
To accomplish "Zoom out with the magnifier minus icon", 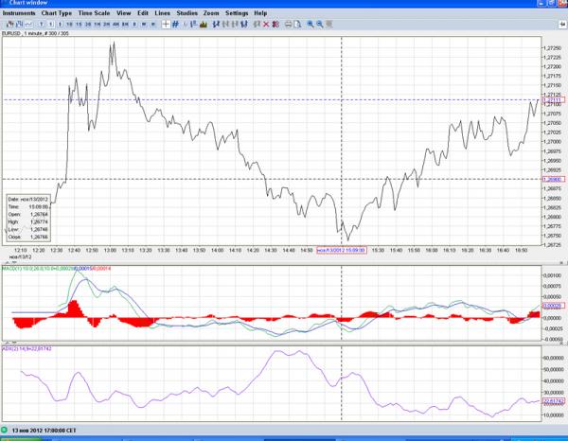I will pyautogui.click(x=319, y=23).
